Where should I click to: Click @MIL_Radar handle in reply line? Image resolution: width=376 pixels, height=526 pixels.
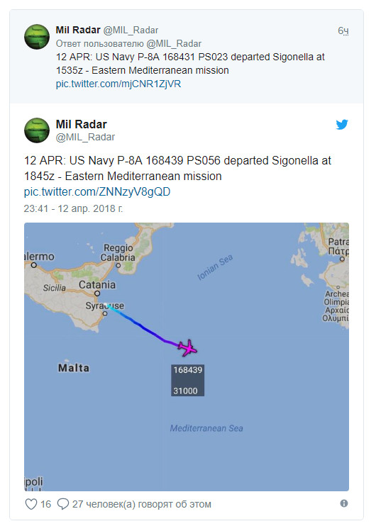tap(174, 44)
